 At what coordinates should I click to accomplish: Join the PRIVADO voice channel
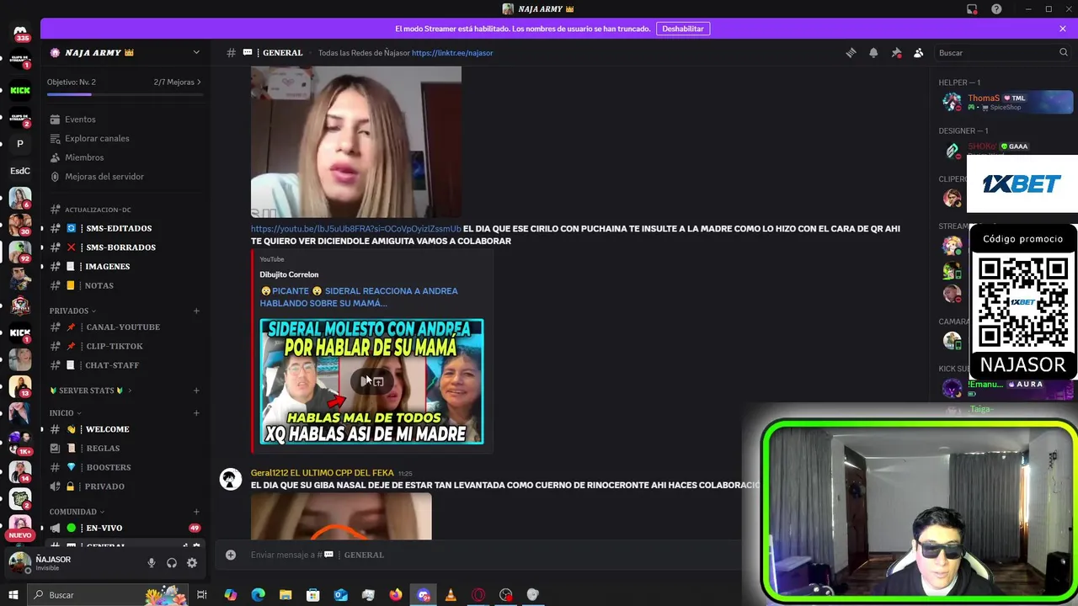[x=125, y=486]
